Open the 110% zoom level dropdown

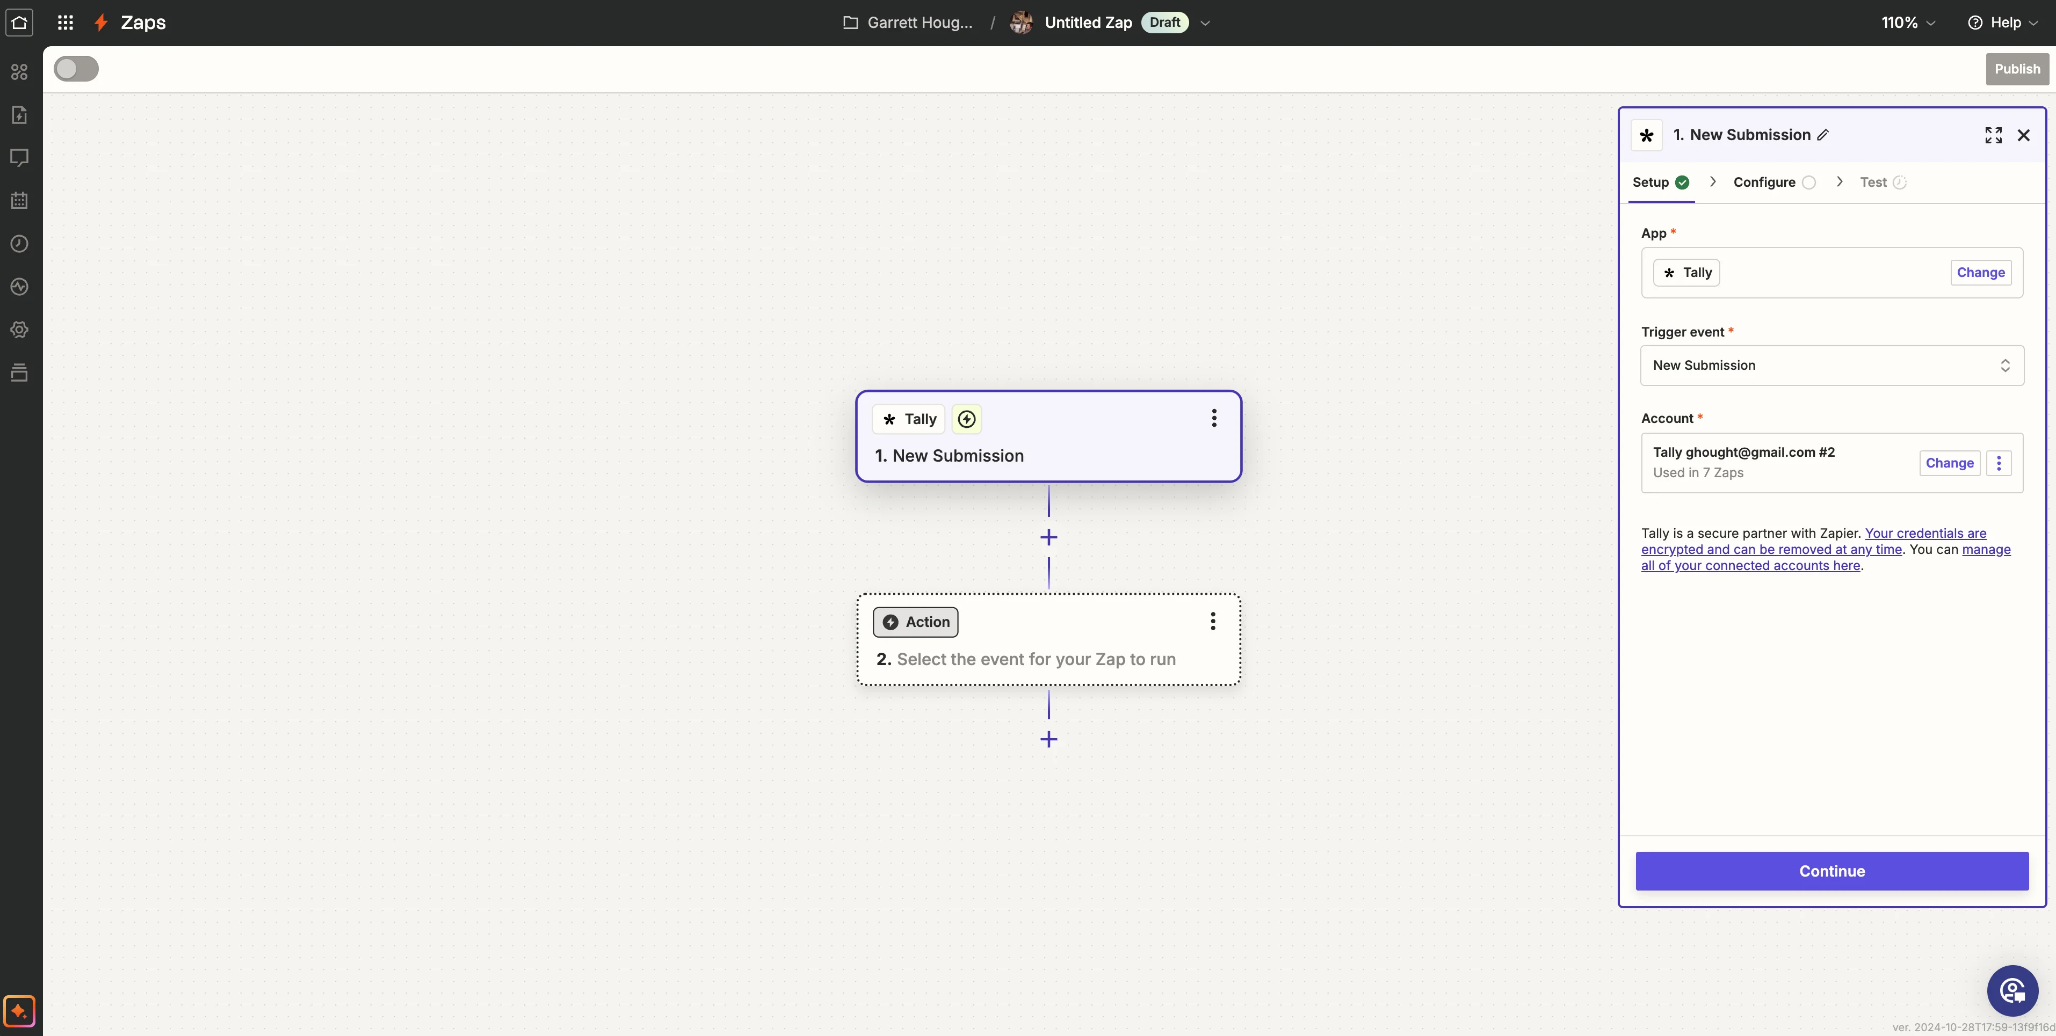tap(1908, 23)
